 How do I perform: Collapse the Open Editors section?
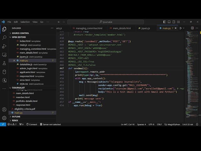point(32,37)
